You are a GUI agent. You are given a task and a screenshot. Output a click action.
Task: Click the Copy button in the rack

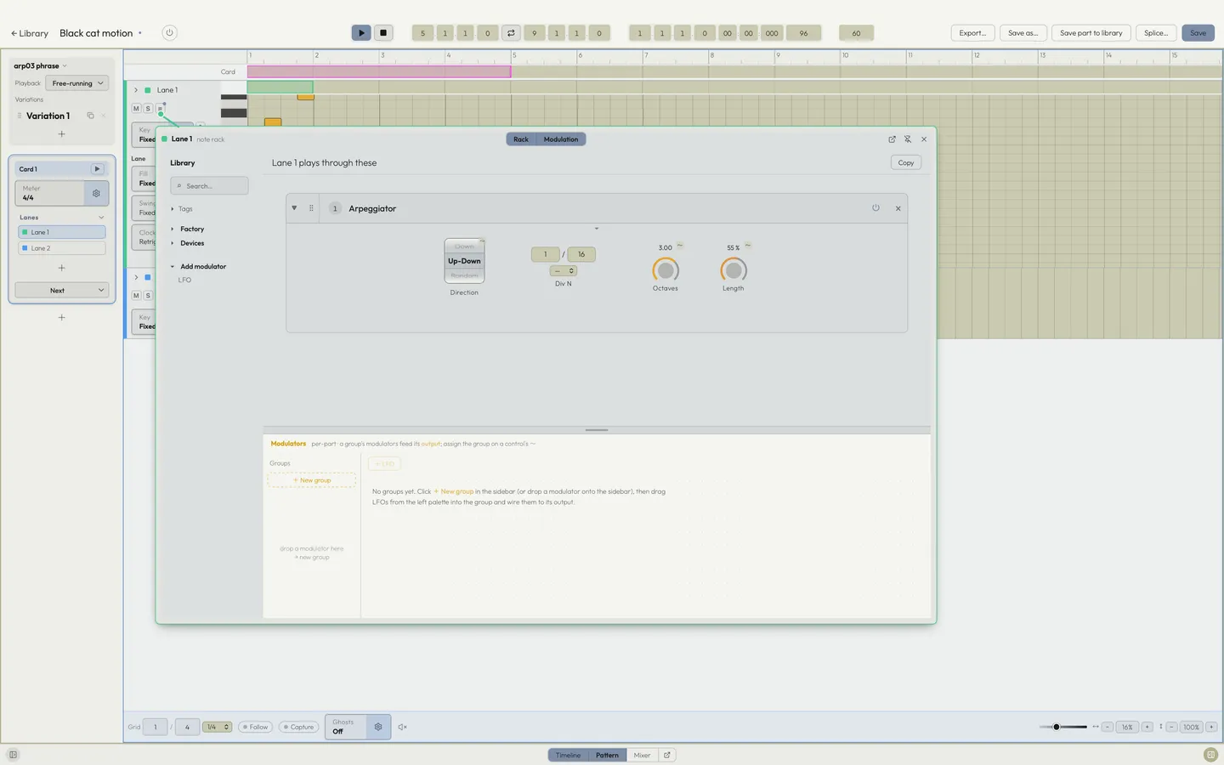click(906, 162)
